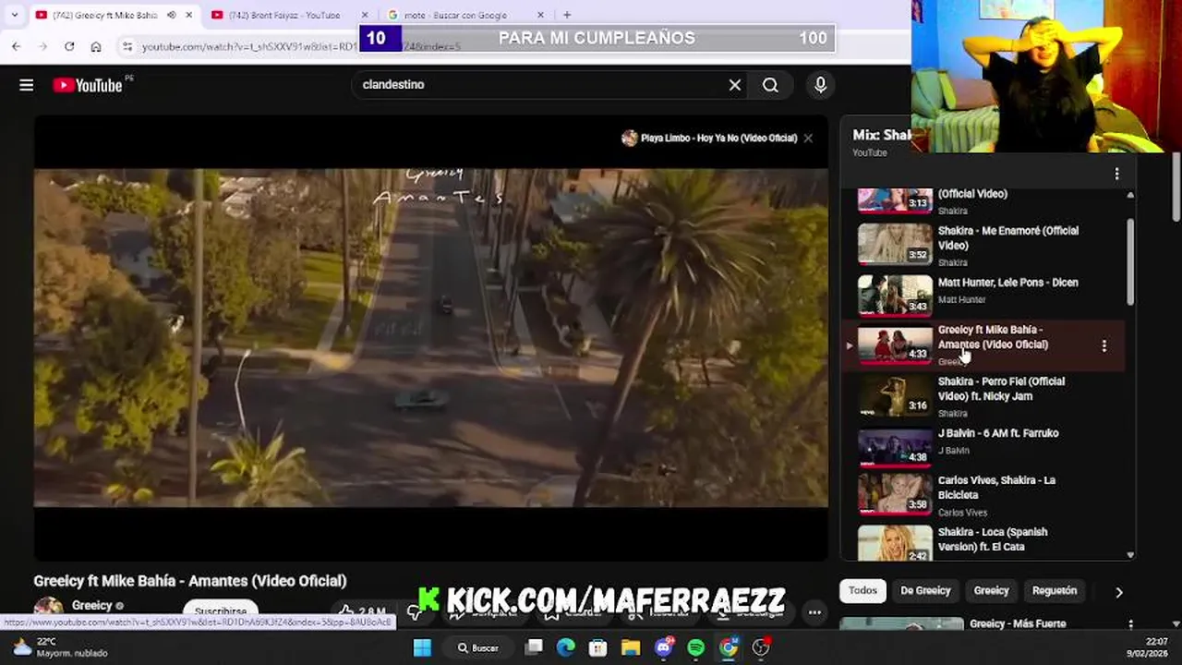Select the Reguetón filter chip
This screenshot has width=1182, height=665.
pos(1055,591)
